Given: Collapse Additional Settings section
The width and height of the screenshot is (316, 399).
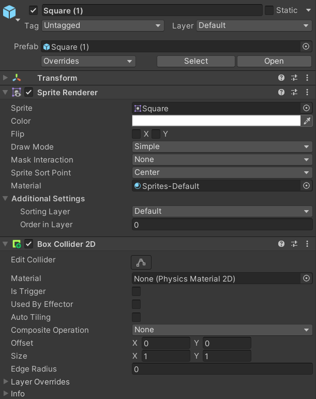Looking at the screenshot, I should tap(5, 199).
